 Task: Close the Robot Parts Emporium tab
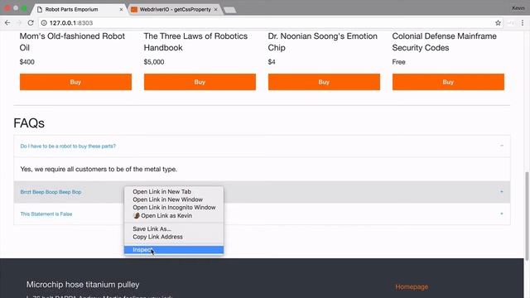(x=122, y=9)
